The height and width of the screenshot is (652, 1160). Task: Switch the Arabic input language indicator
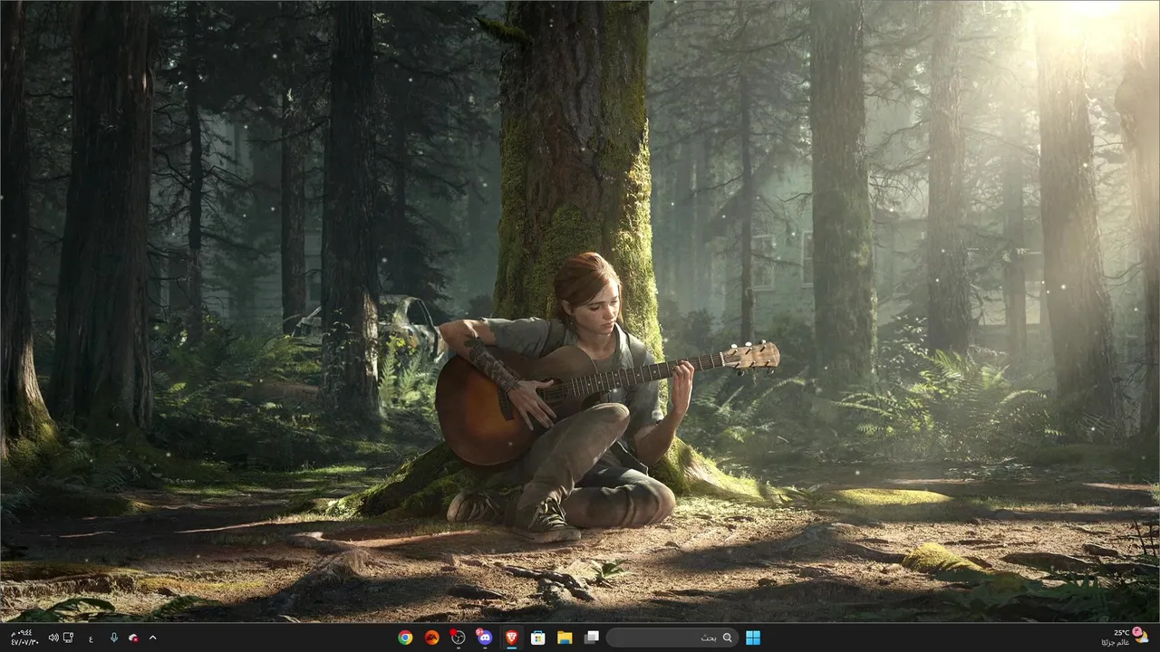91,638
